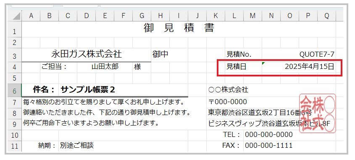Select the red company seal stamp image

point(318,113)
